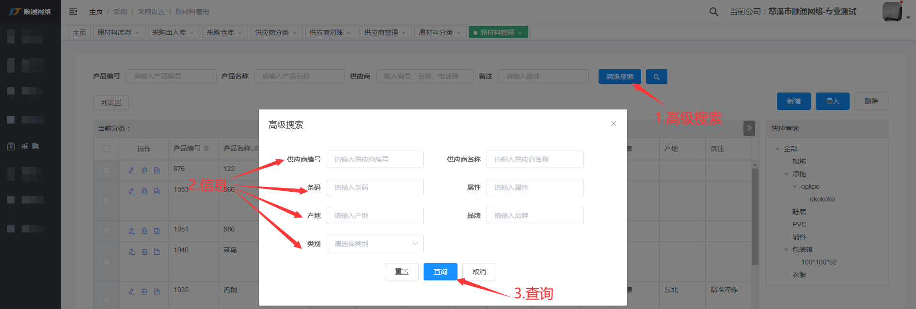The height and width of the screenshot is (309, 916).
Task: Open the 采购 section in the left sidebar
Action: (x=30, y=146)
